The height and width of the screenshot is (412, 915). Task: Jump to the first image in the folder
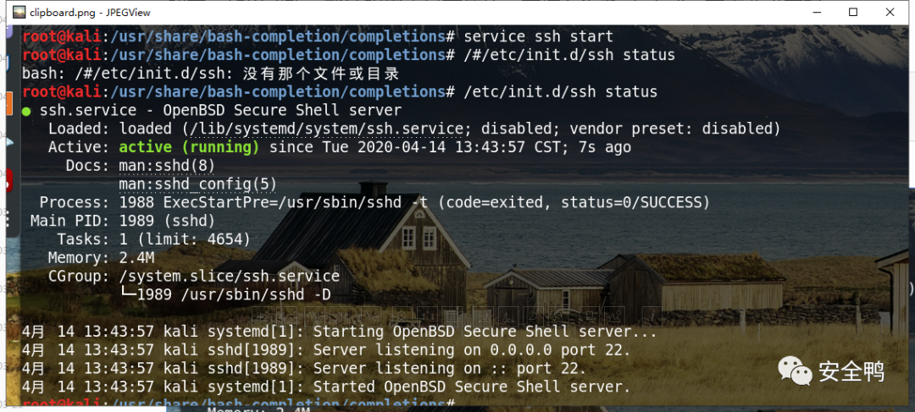tap(262, 316)
